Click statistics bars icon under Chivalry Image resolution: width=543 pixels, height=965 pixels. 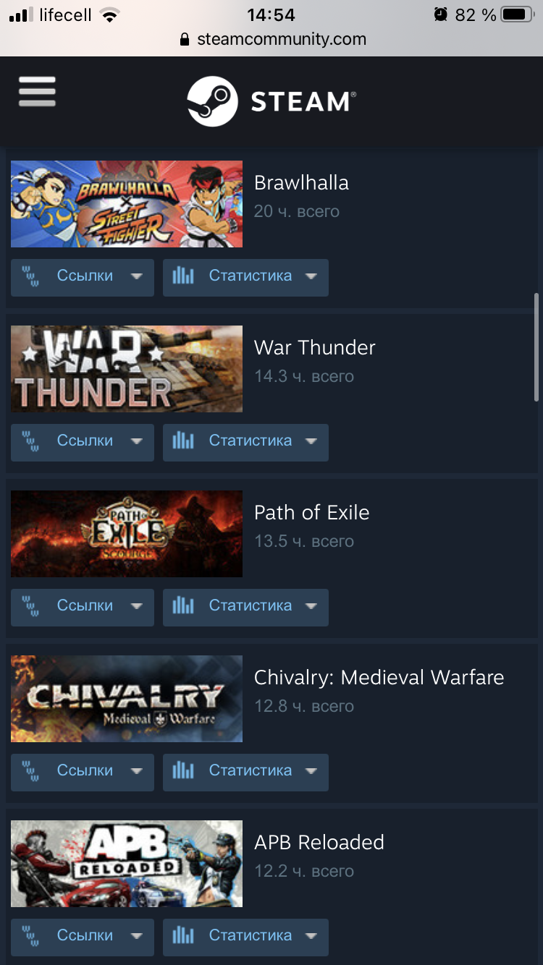coord(183,771)
